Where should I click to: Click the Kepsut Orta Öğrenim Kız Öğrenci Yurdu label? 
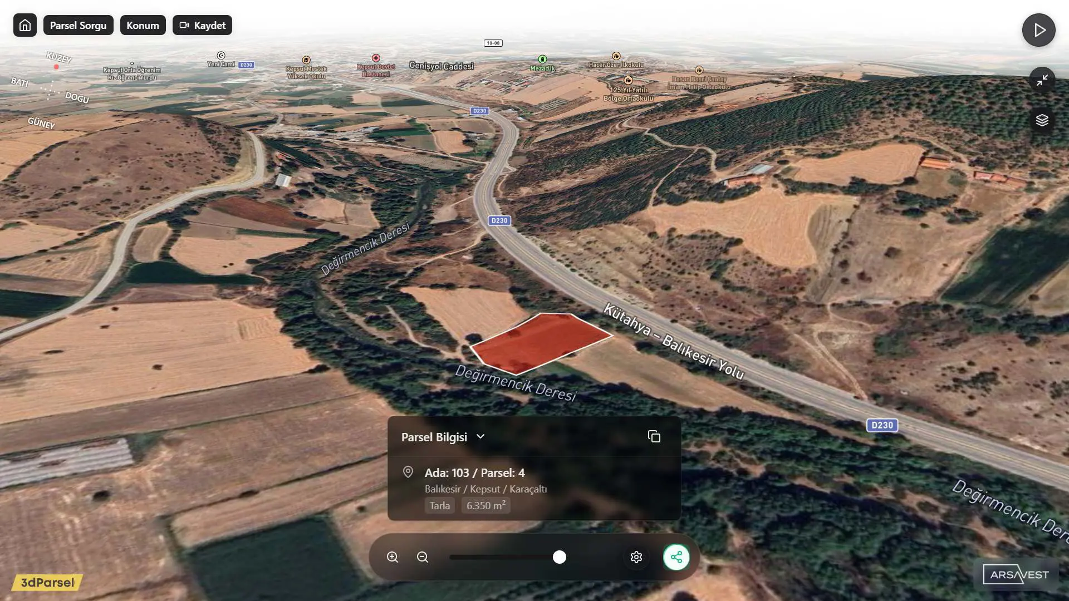point(132,73)
